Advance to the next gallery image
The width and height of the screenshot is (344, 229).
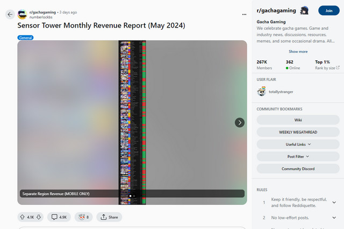coord(240,122)
